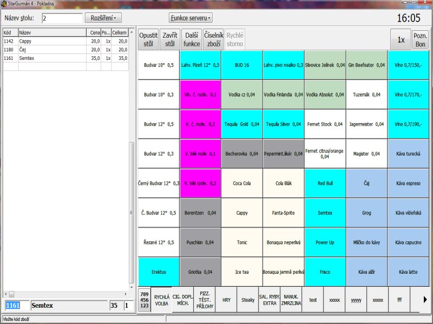Screen dimensions: 433x324
Task: Open the Rozšíření dropdown
Action: [x=103, y=18]
